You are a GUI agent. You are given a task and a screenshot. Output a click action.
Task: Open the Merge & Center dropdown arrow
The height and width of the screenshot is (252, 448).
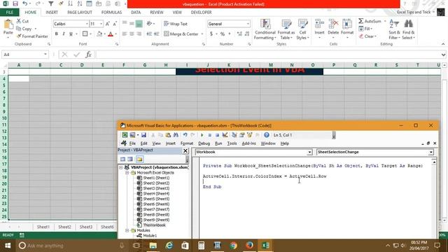coord(202,34)
